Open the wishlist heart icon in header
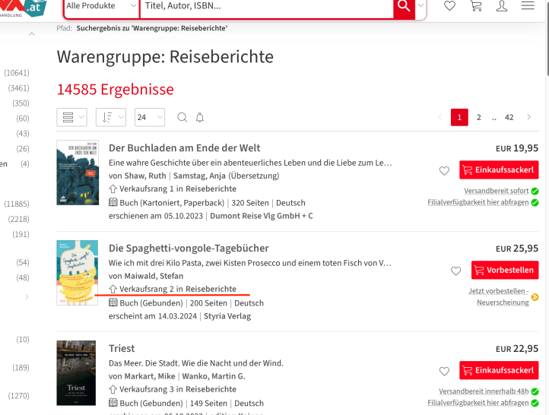This screenshot has height=415, width=549. (449, 6)
